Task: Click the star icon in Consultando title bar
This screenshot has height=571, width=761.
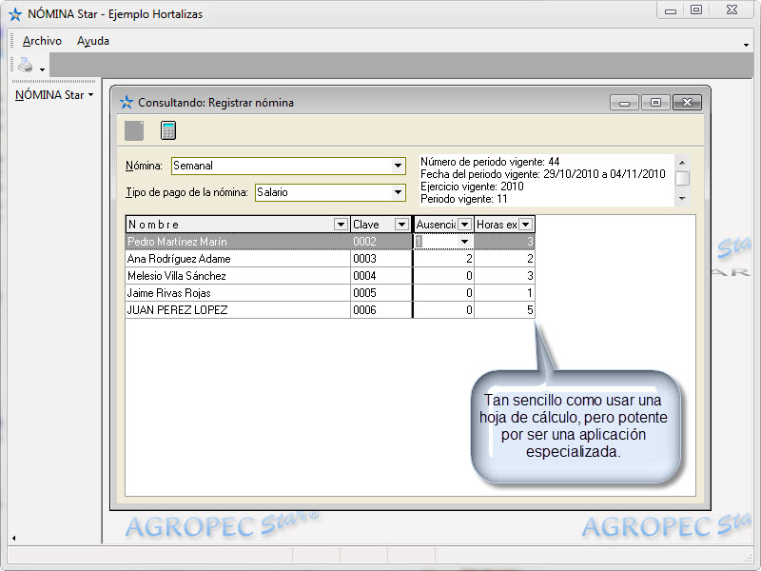Action: coord(127,103)
